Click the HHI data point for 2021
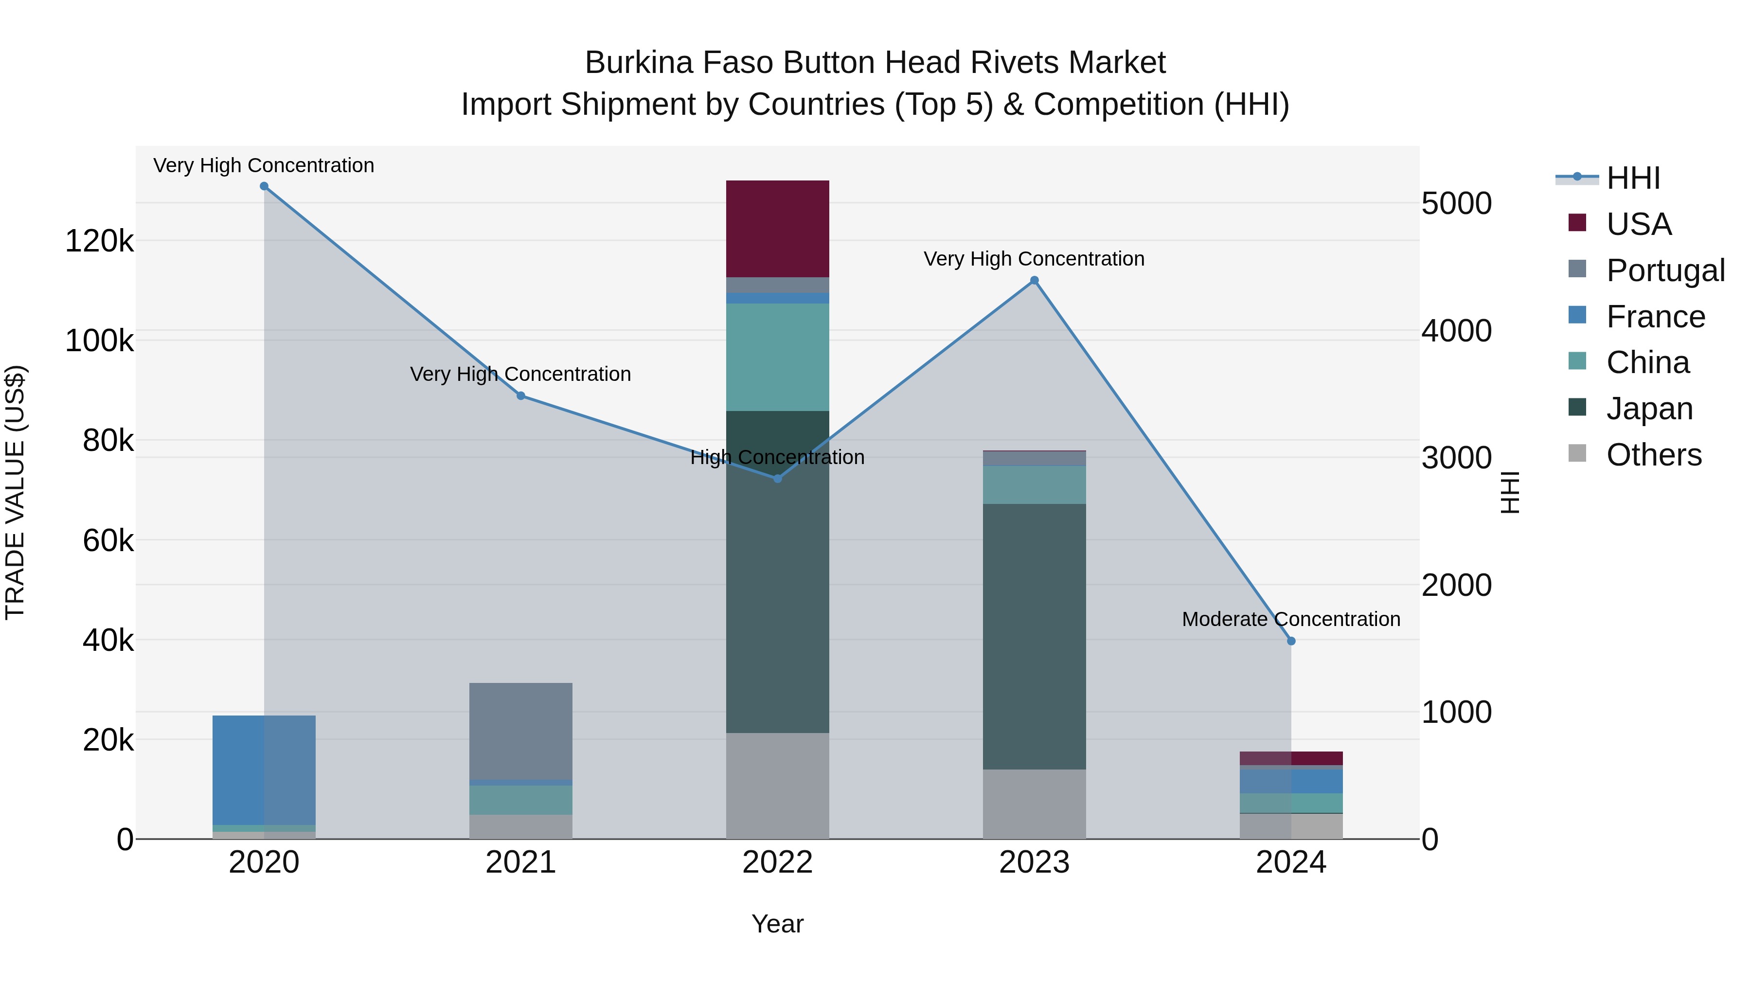Image resolution: width=1751 pixels, height=985 pixels. 520,395
